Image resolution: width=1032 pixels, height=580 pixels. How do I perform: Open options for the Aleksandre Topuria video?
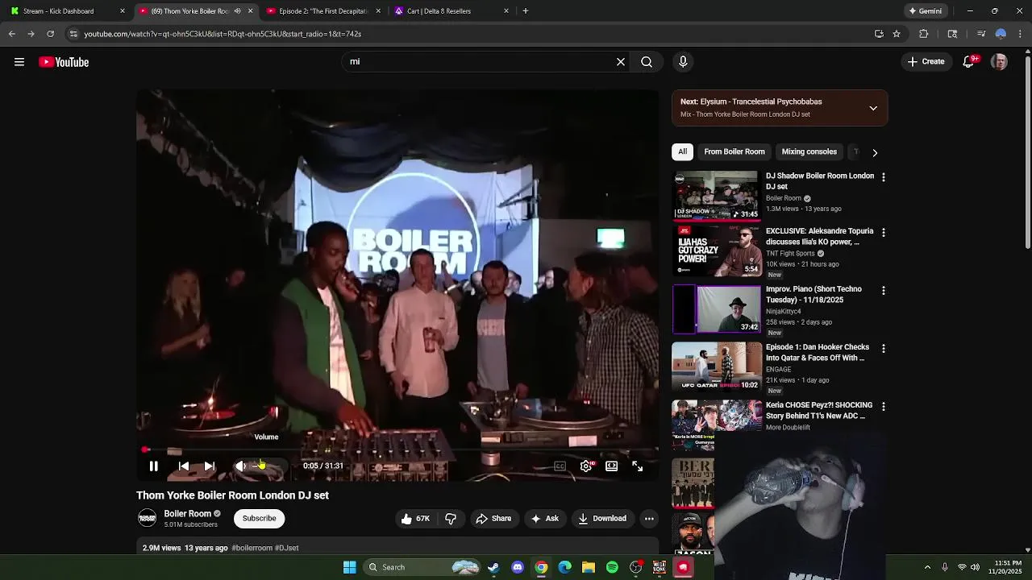coord(884,232)
